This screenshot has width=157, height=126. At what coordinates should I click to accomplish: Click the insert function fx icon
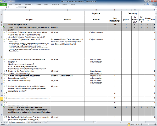pyautogui.click(x=25, y=7)
